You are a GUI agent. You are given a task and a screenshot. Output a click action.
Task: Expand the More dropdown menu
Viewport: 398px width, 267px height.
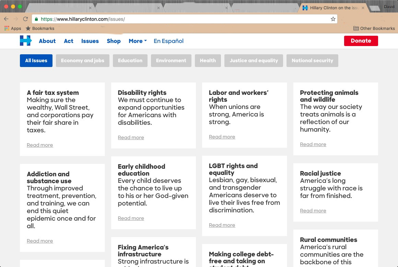pos(138,41)
